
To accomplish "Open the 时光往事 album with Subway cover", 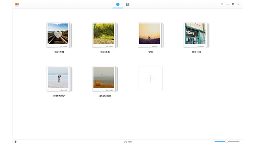I will click(195, 34).
